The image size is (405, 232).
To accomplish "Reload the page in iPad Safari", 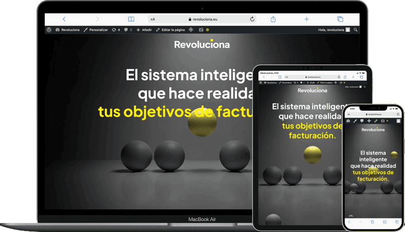I will (x=339, y=77).
